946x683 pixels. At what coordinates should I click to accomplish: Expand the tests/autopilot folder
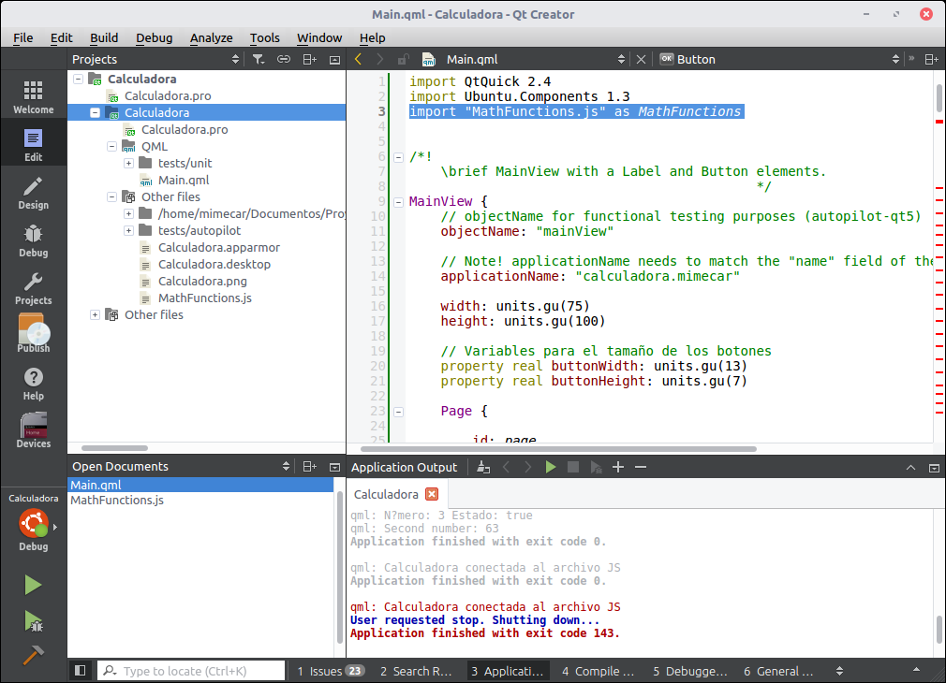pyautogui.click(x=128, y=231)
